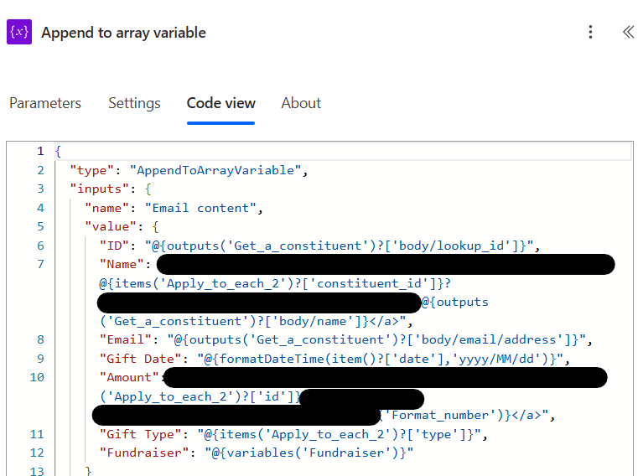The width and height of the screenshot is (643, 476).
Task: Click the "Gift Type" key on line 11
Action: click(x=140, y=434)
